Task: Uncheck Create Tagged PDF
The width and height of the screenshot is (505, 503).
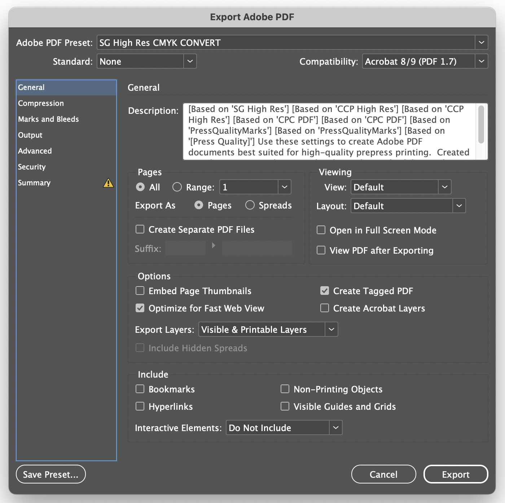Action: click(325, 291)
